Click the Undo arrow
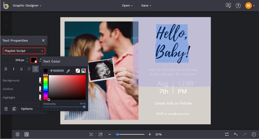The image size is (259, 139). [236, 134]
